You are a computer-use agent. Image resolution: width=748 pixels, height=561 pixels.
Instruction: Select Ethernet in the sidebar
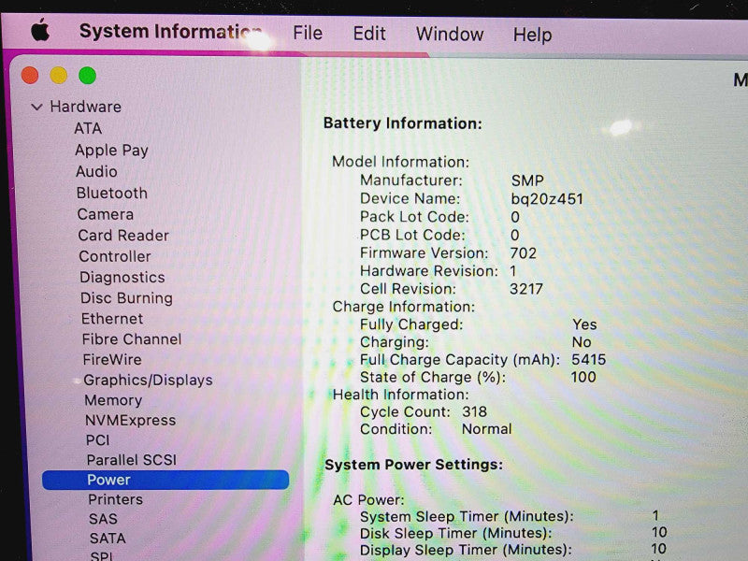tap(112, 319)
